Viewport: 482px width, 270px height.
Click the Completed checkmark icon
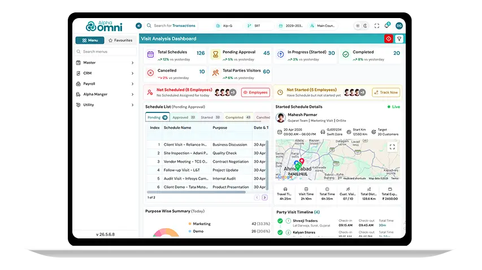coord(346,54)
